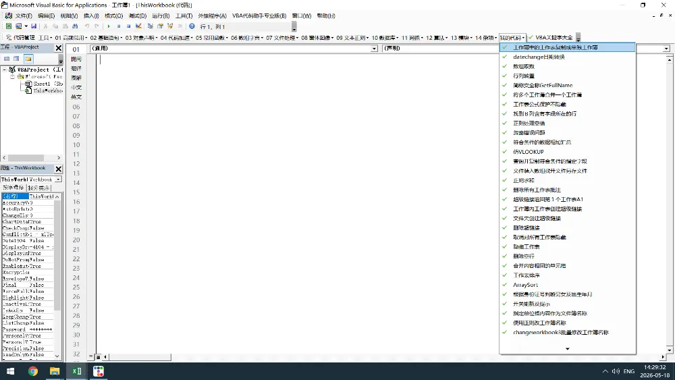Open the 13 模块 dropdown
This screenshot has width=675, height=380.
[x=461, y=37]
